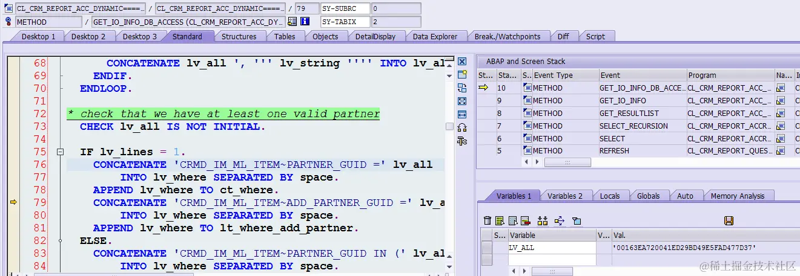Click the maximize horizontally icon in side toolbar
This screenshot has width=800, height=276.
(x=462, y=114)
